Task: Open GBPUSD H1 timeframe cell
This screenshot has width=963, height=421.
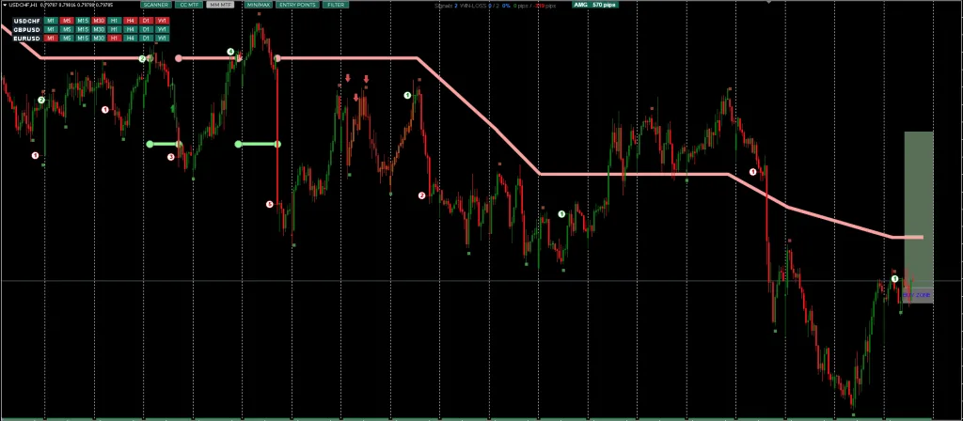Action: point(114,29)
